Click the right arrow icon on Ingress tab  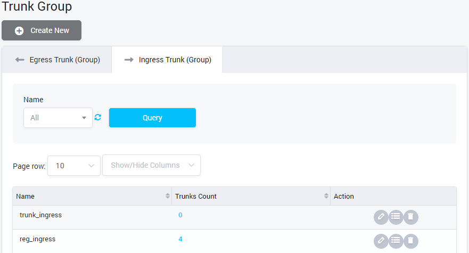[129, 60]
